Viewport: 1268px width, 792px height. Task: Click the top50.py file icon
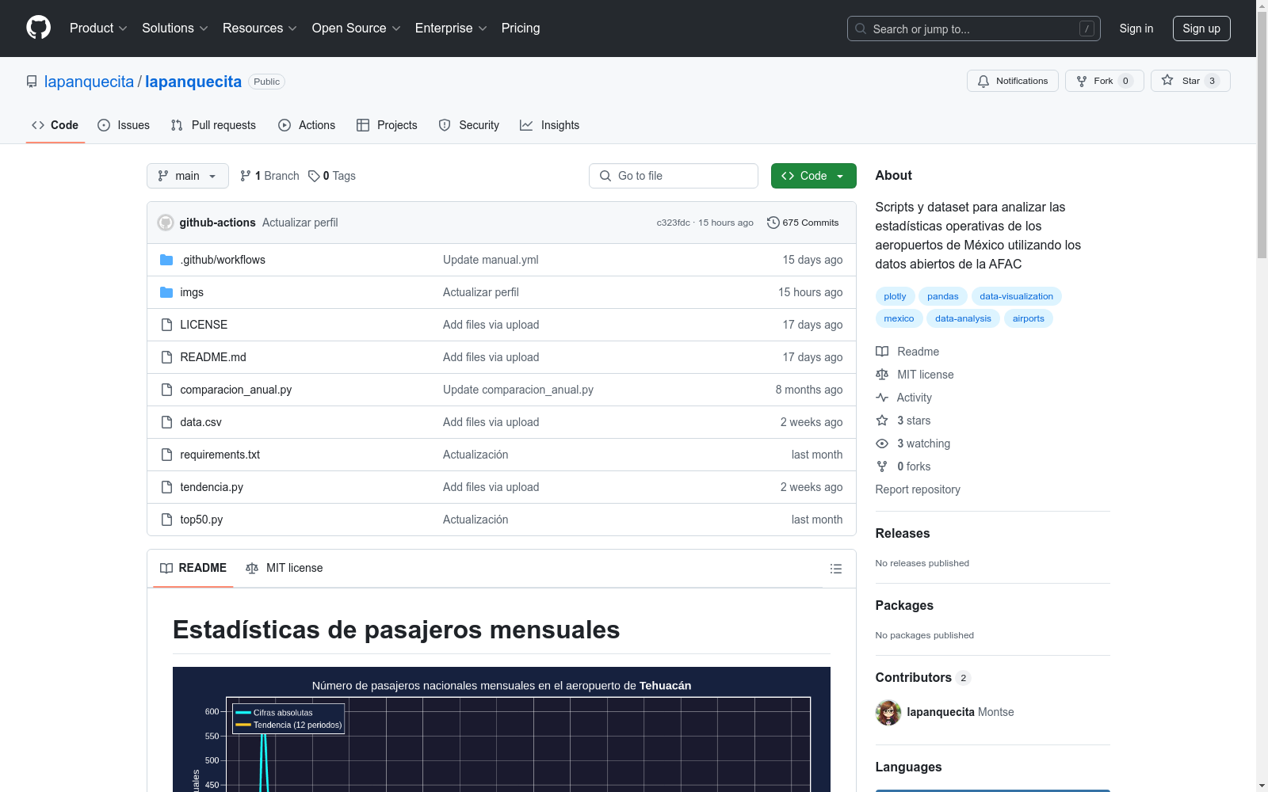[166, 520]
